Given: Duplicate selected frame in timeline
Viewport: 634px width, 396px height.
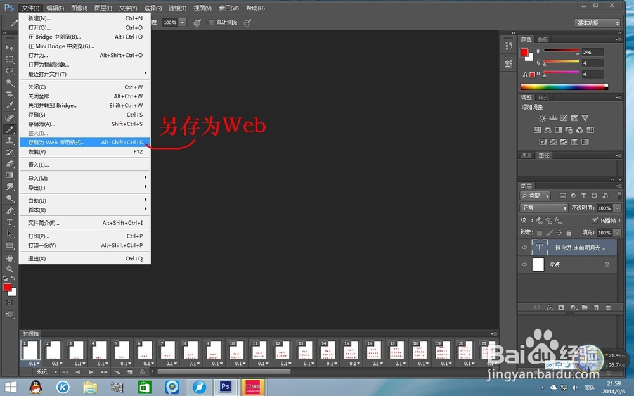Looking at the screenshot, I should pos(130,372).
